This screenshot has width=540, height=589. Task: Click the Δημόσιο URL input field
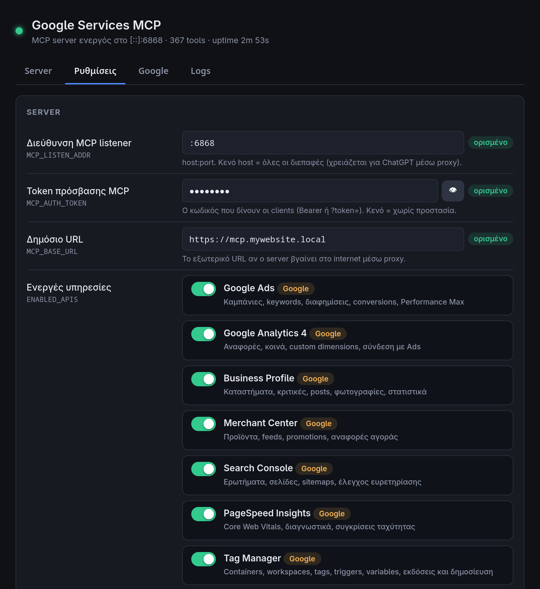323,239
